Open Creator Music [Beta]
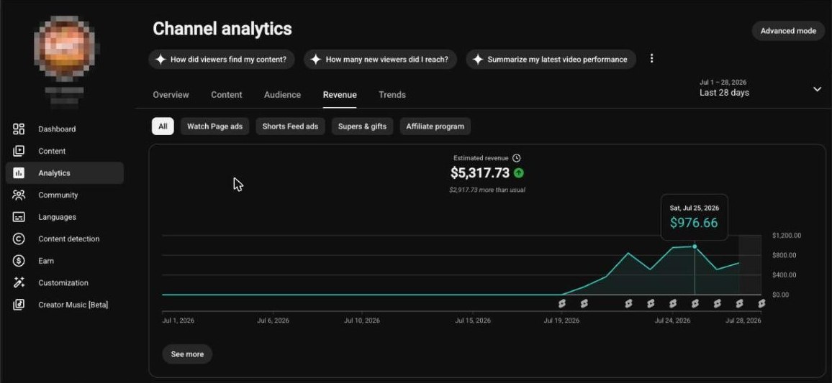This screenshot has width=832, height=383. pos(64,305)
